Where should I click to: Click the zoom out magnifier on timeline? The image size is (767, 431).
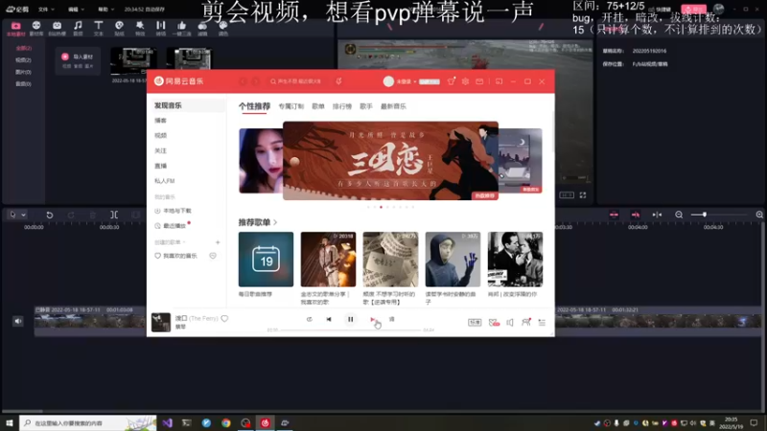point(679,215)
